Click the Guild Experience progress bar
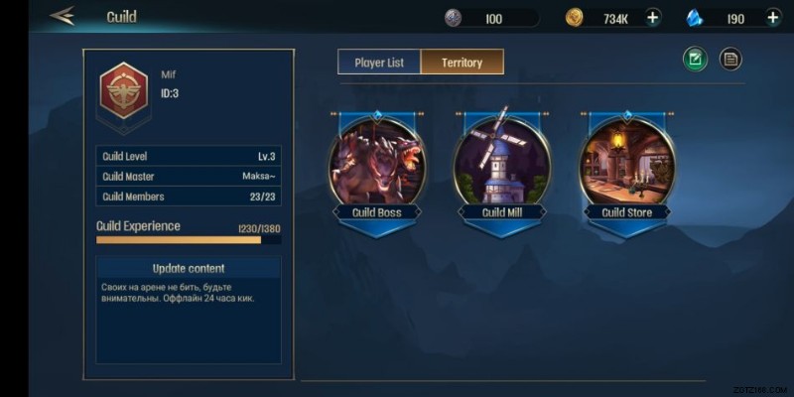 click(189, 239)
